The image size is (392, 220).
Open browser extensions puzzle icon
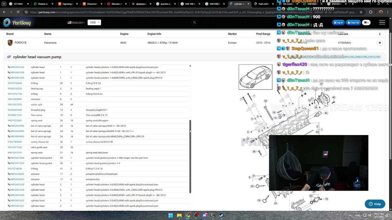pos(371,12)
